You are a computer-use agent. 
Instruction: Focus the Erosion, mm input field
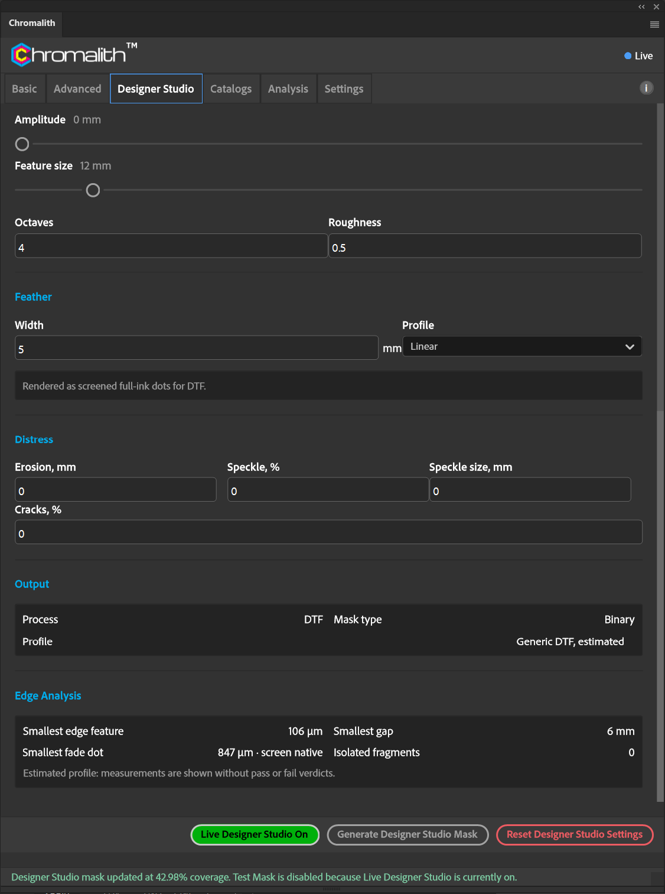pos(116,489)
